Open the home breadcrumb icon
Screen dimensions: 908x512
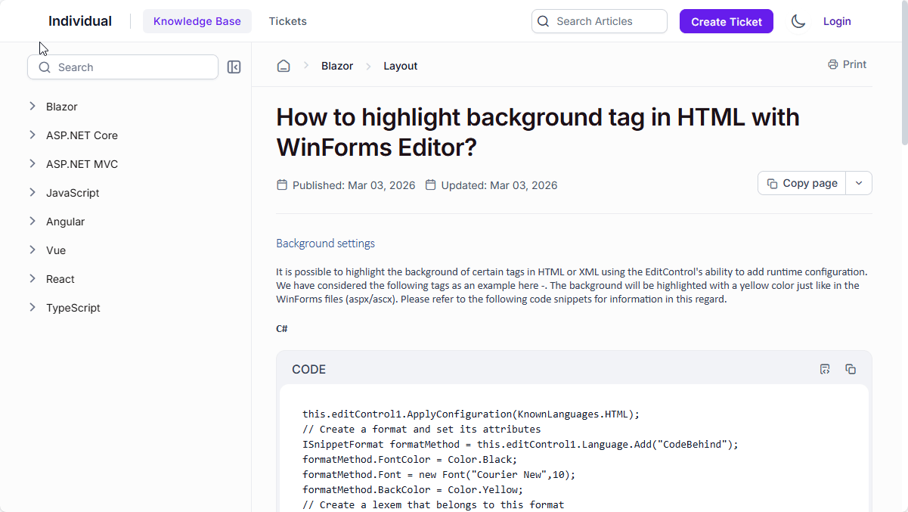tap(284, 66)
